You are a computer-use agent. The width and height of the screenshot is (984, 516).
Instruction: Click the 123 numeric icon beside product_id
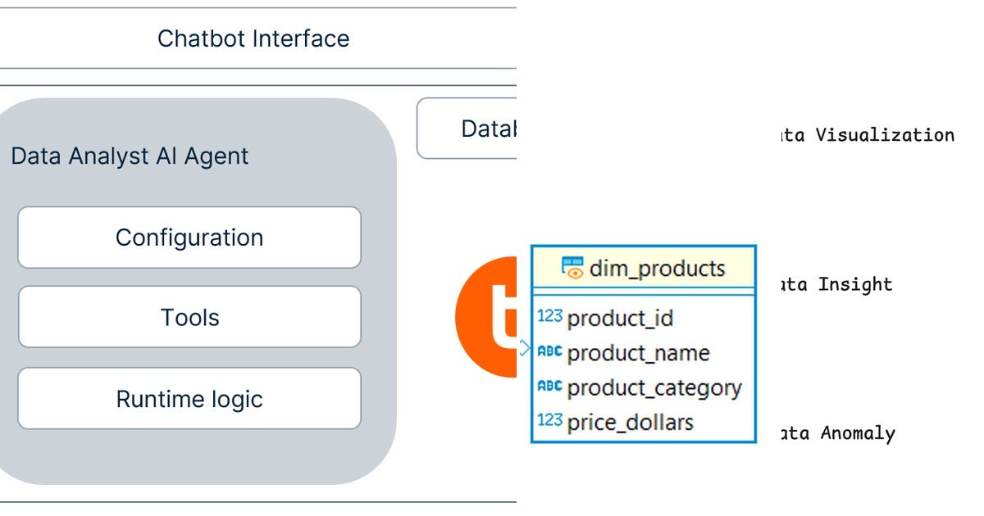[550, 315]
